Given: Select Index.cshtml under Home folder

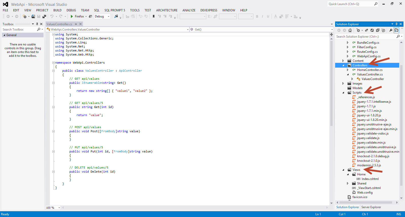Looking at the screenshot, I should pos(370,179).
